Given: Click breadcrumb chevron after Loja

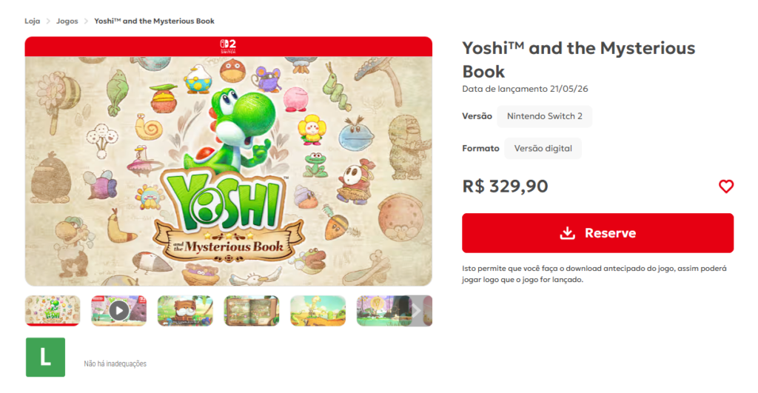Looking at the screenshot, I should (x=48, y=21).
